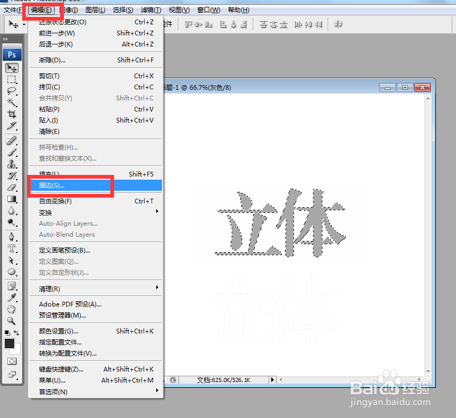Select the Path Selection tool

click(x=12, y=260)
